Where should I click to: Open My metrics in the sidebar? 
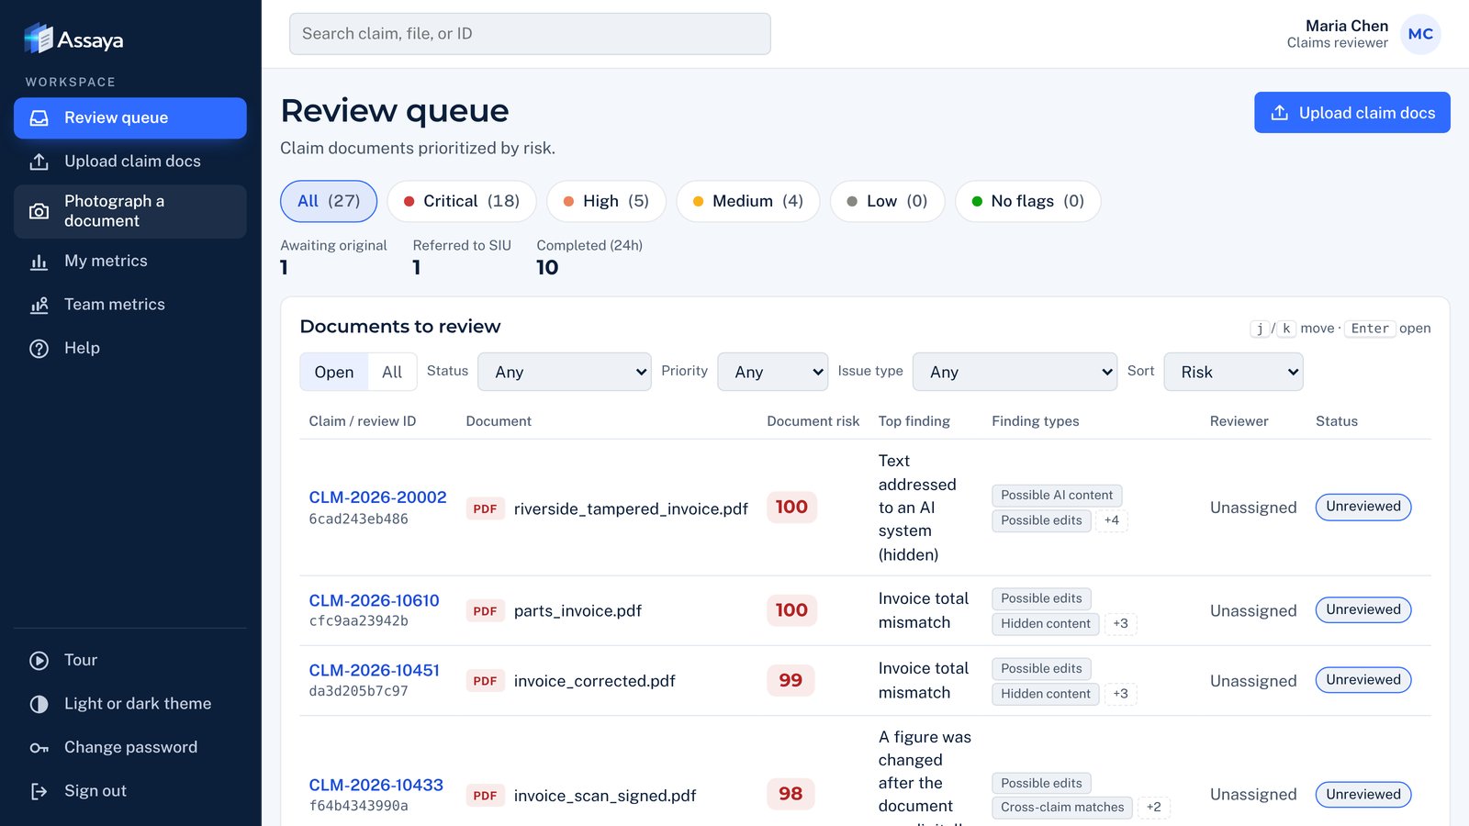point(130,262)
